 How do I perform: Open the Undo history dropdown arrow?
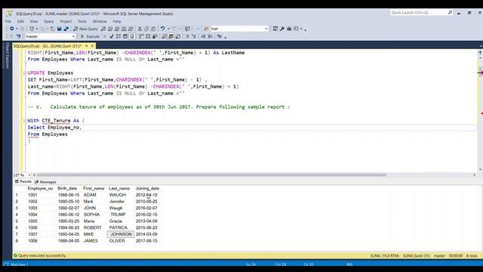click(x=168, y=29)
